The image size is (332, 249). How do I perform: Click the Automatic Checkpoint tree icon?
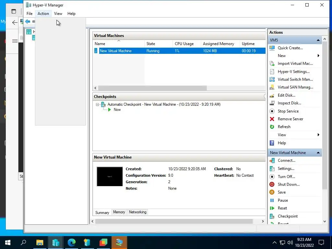(x=103, y=104)
